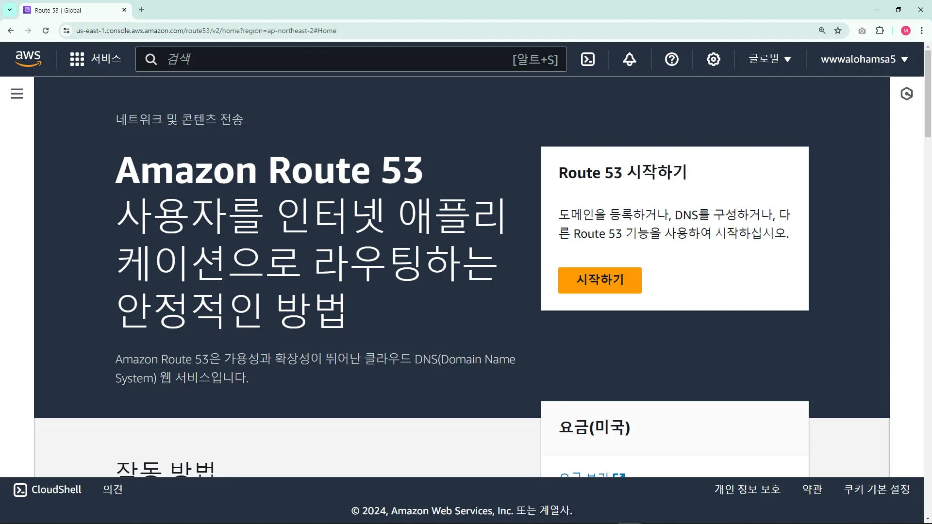Open a new browser tab
932x524 pixels.
[142, 10]
